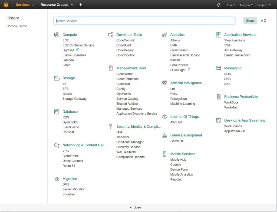Click the Game Development joystick icon
Screen dimensions: 277x212
pyautogui.click(x=165, y=135)
